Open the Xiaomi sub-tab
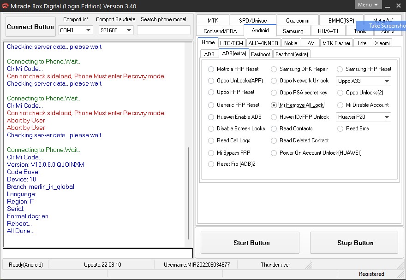This screenshot has height=280, width=406. pyautogui.click(x=382, y=43)
